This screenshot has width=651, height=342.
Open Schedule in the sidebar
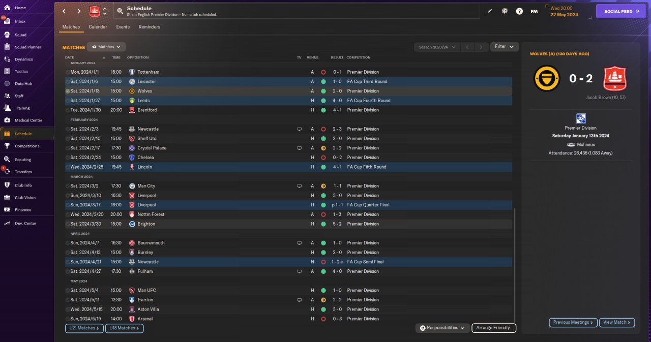pos(26,134)
